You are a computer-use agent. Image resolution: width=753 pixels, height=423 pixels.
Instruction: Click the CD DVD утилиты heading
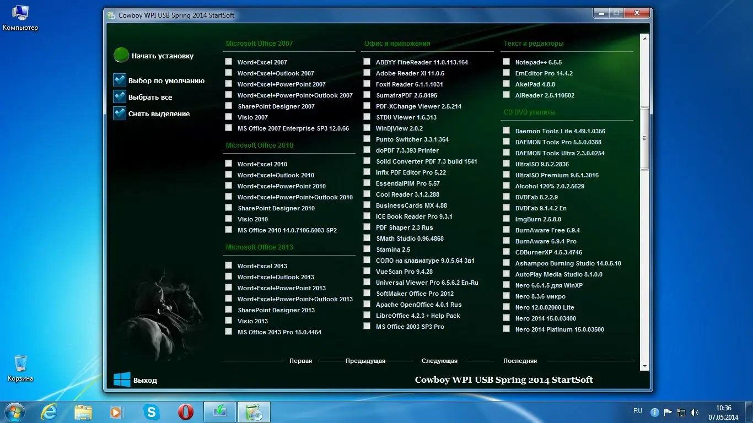coord(529,112)
